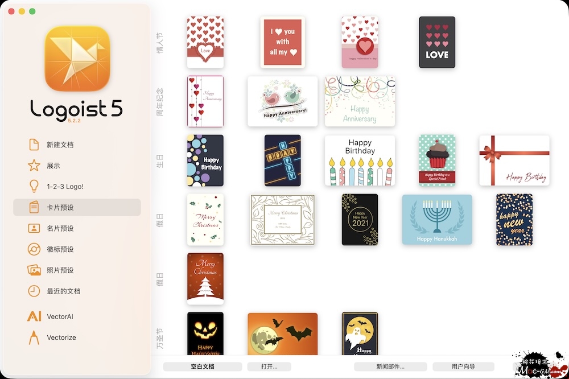The height and width of the screenshot is (379, 569).
Task: Click the clock icon for 最近的文档
Action: pos(34,291)
